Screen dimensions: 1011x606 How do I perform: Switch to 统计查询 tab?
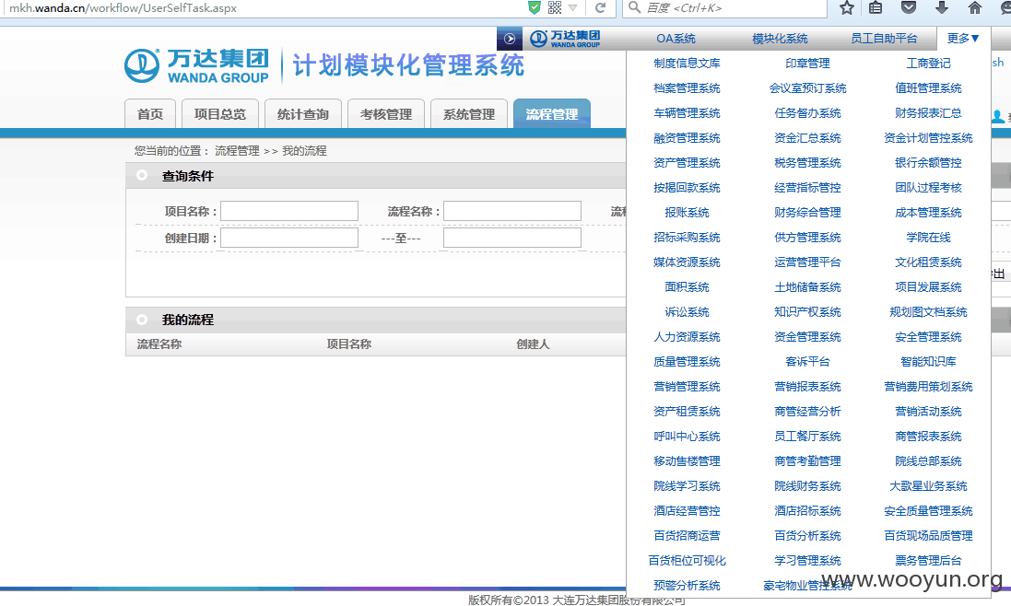coord(303,114)
